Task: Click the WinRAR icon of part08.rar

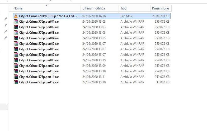Action: point(16,60)
